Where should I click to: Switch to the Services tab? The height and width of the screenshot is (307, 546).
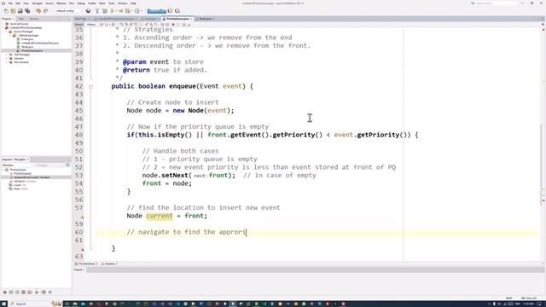coord(34,19)
